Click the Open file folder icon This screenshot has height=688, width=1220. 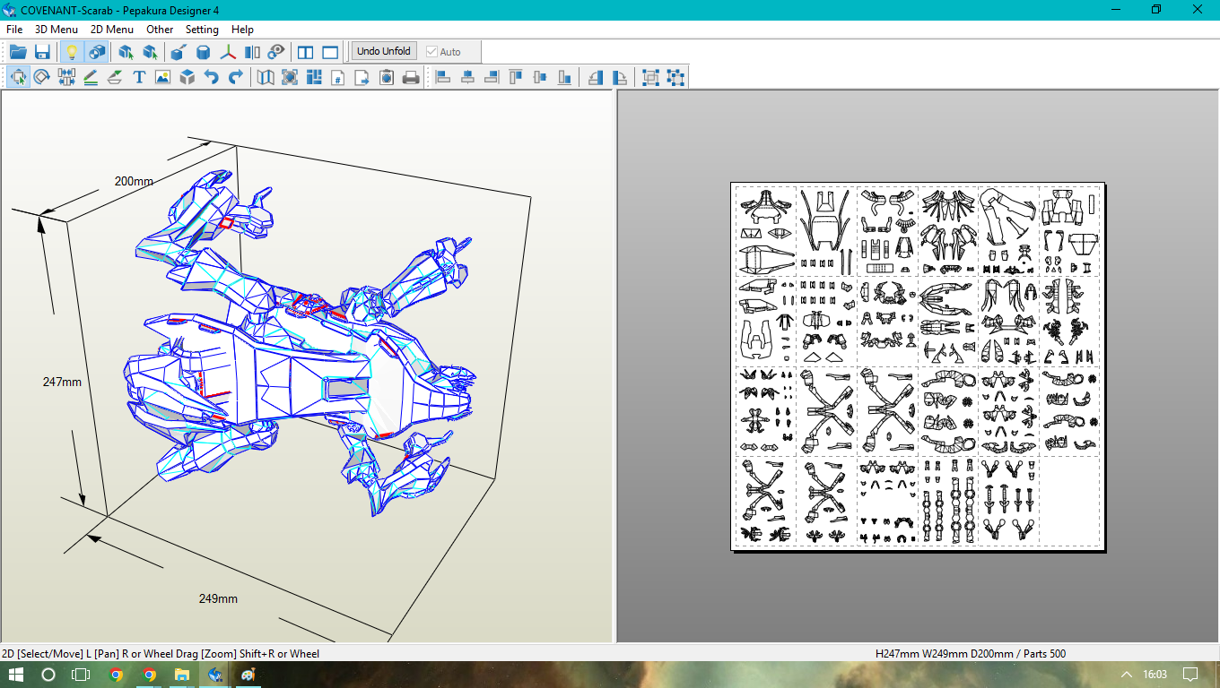(18, 52)
